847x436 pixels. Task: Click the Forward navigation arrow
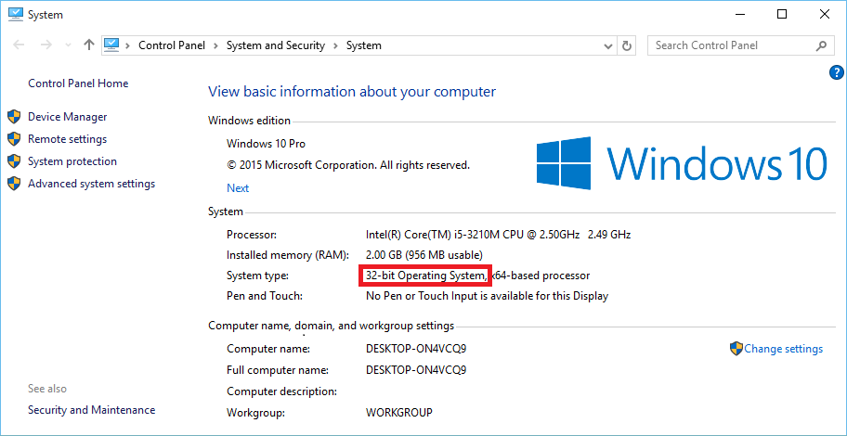coord(46,45)
